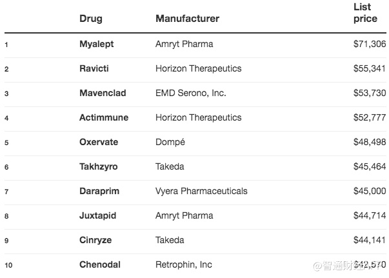Image resolution: width=389 pixels, height=278 pixels.
Task: Select the Cinryze drug entry
Action: click(x=95, y=240)
